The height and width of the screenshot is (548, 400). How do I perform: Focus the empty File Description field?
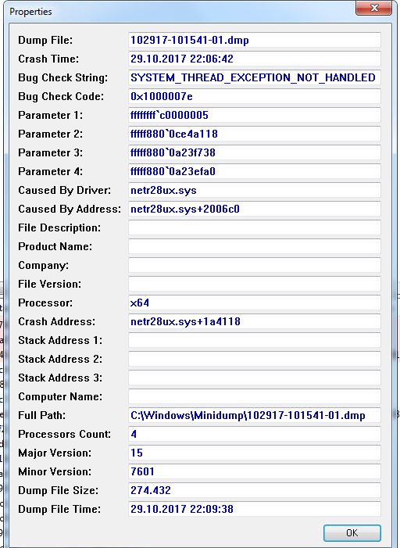click(255, 227)
